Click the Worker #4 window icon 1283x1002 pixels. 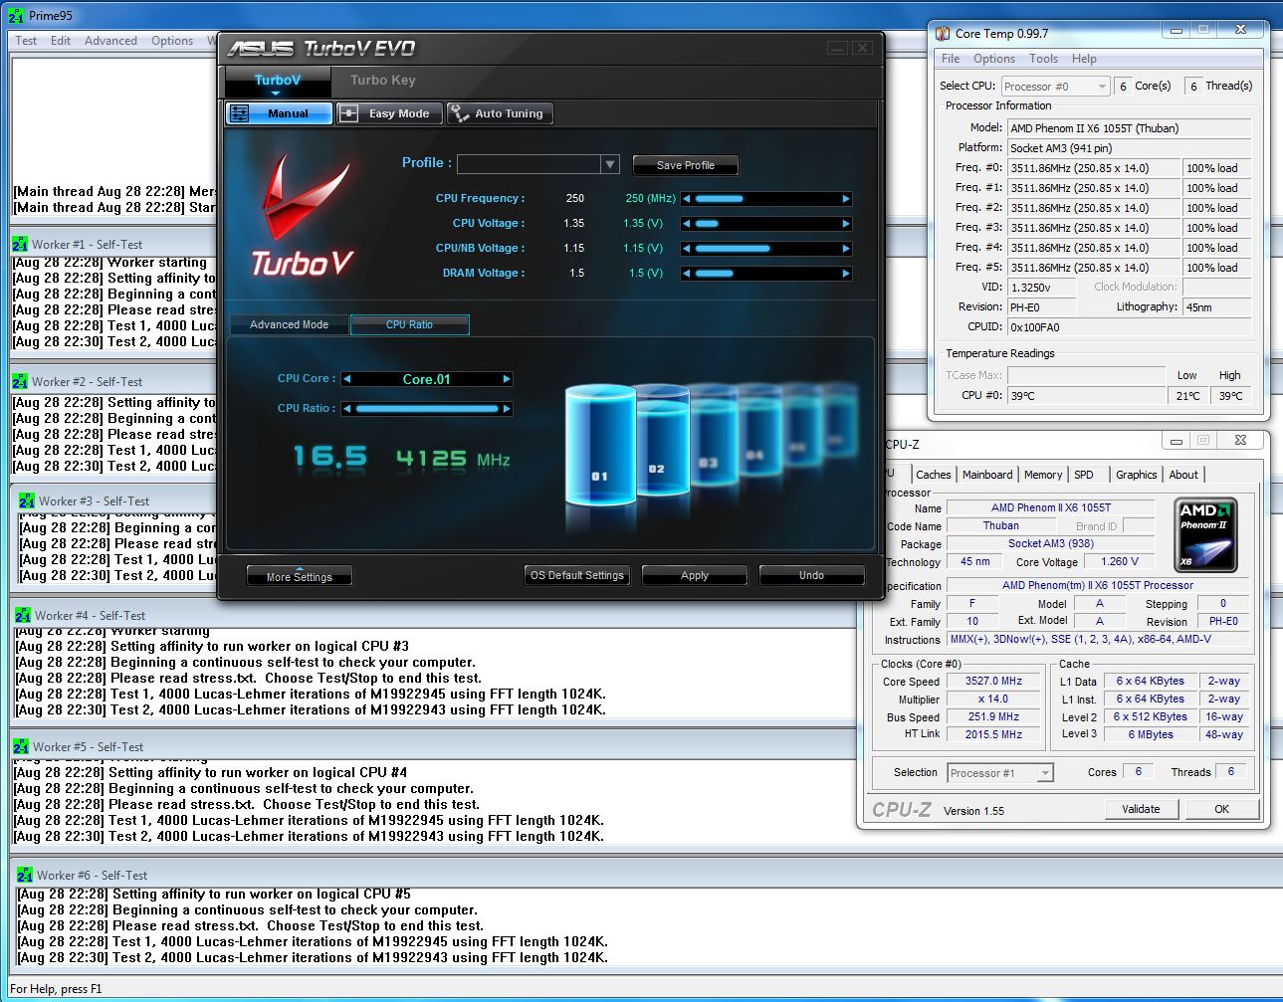(x=23, y=616)
